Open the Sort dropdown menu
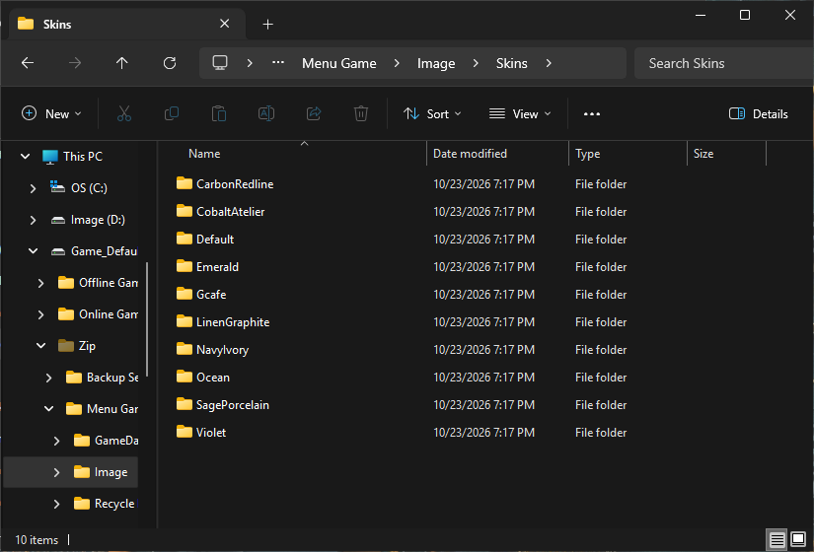814x552 pixels. tap(432, 113)
